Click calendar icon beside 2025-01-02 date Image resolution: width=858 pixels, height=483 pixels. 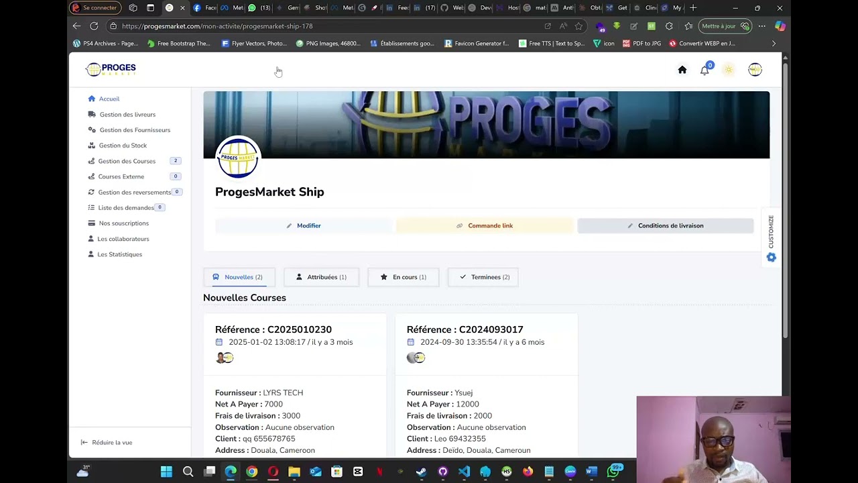[x=219, y=342]
